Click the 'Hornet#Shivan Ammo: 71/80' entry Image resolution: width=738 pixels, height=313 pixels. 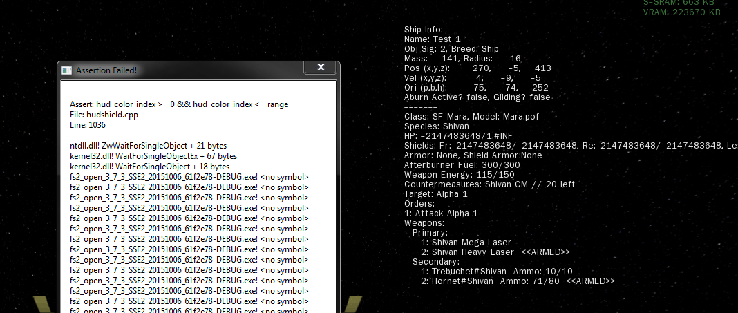[x=518, y=281]
